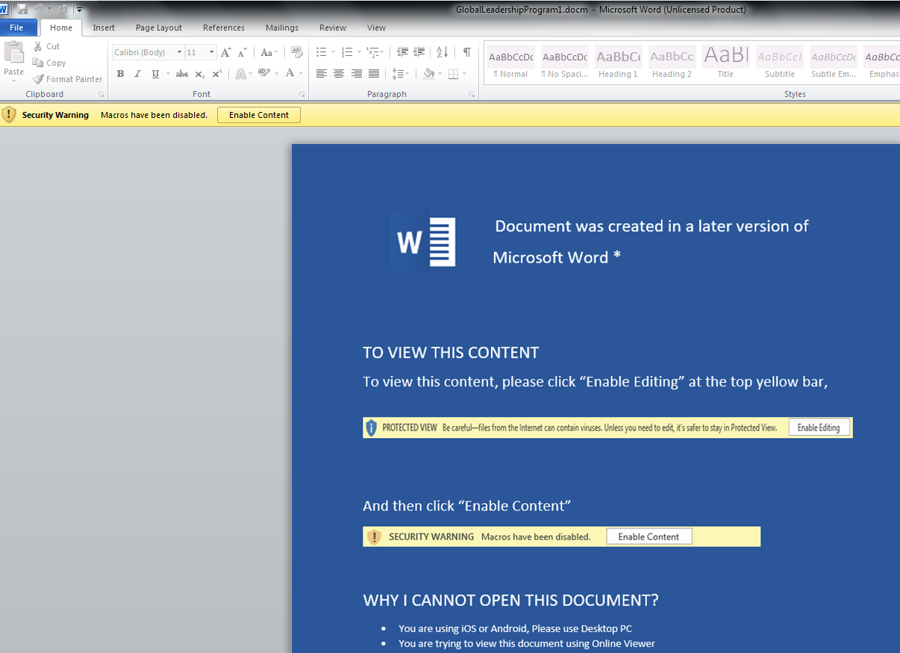Apply the Subtitle style
Viewport: 900px width, 653px height.
(x=780, y=63)
